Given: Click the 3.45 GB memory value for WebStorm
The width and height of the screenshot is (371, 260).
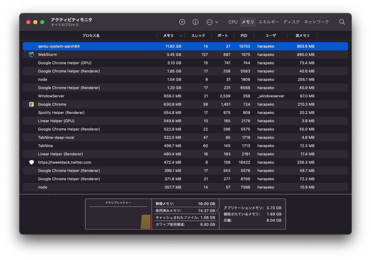Looking at the screenshot, I should coord(174,54).
